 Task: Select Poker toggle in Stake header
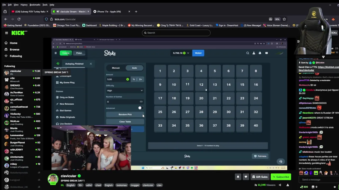[79, 53]
